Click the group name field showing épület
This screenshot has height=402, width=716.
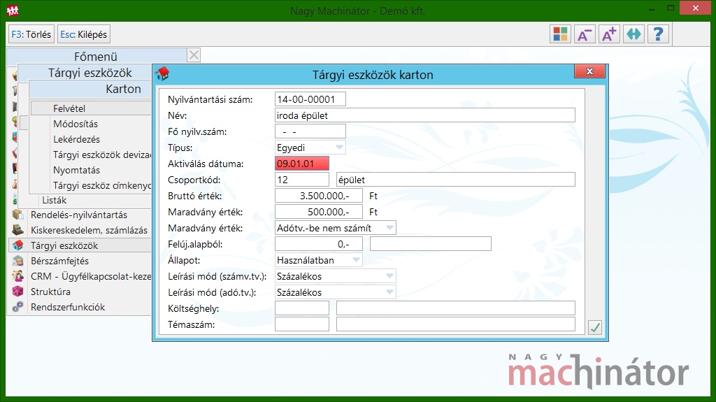[456, 180]
